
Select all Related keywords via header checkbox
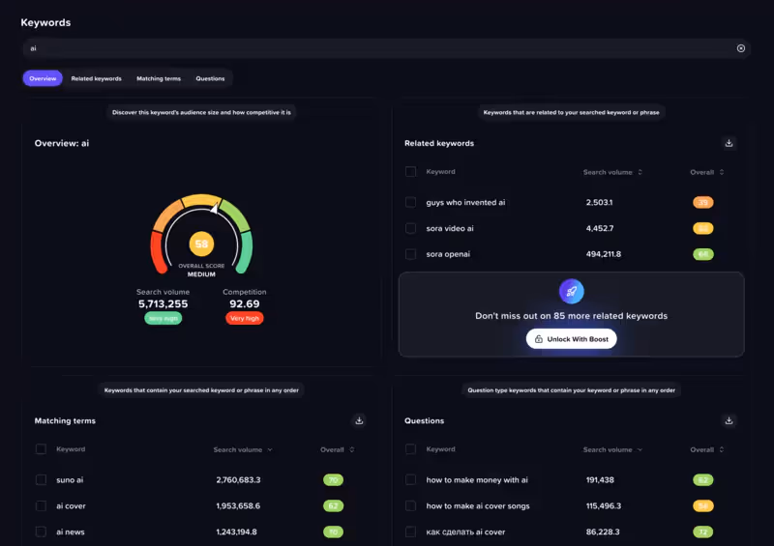[x=410, y=172]
